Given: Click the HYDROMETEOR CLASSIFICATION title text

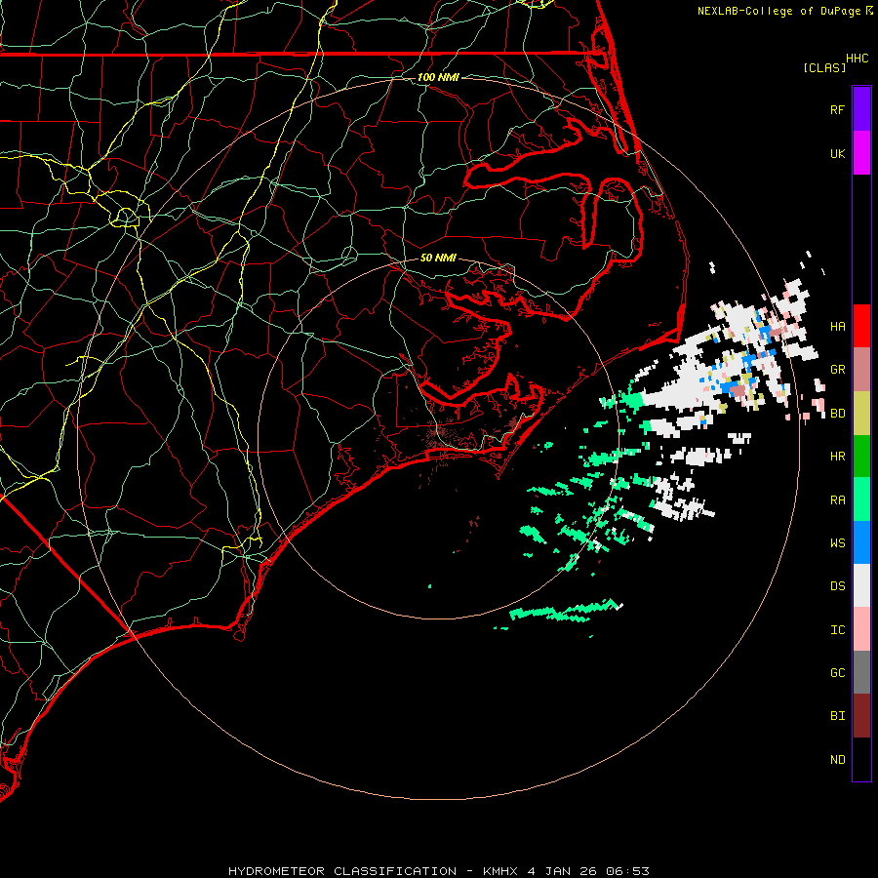Looking at the screenshot, I should click(342, 871).
